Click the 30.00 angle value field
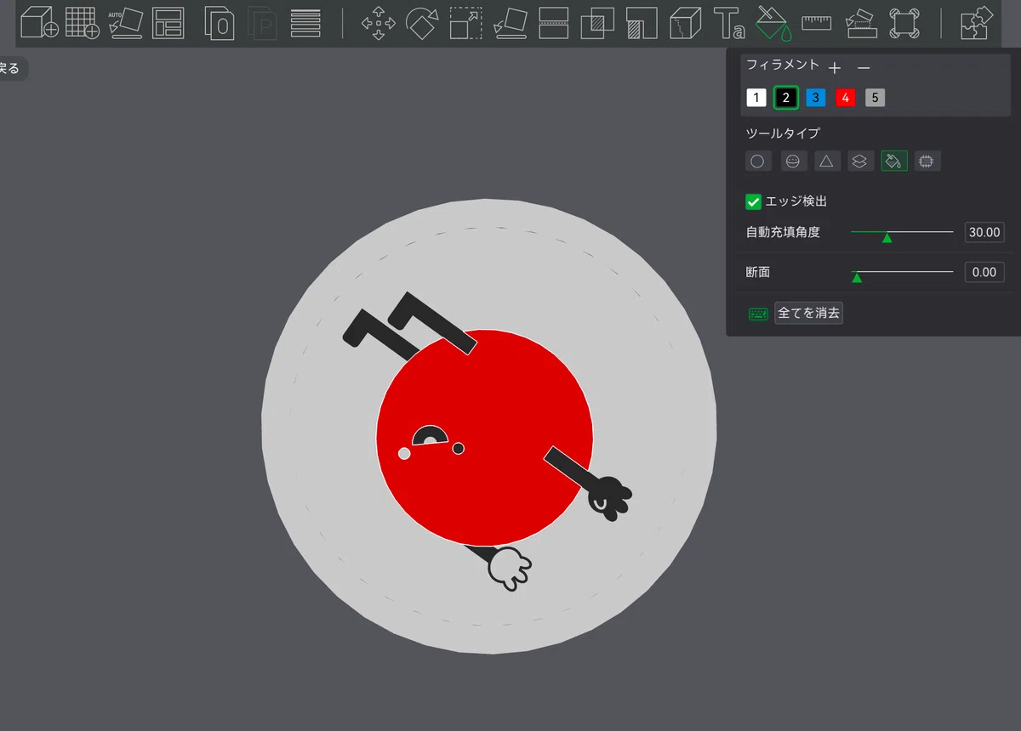Screen dimensions: 1021x731 [x=984, y=232]
